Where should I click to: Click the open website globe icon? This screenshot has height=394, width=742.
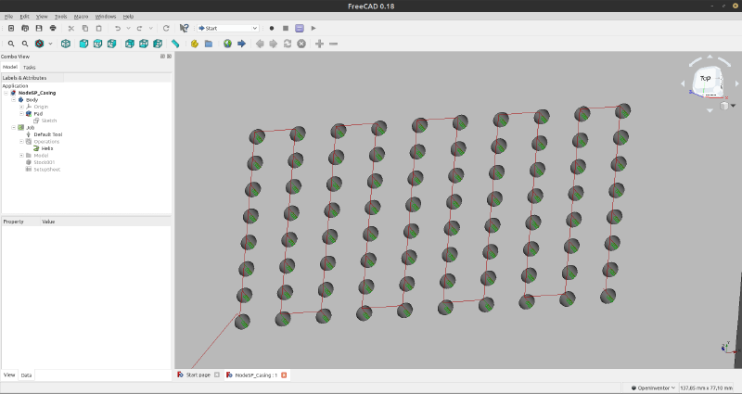click(x=227, y=44)
